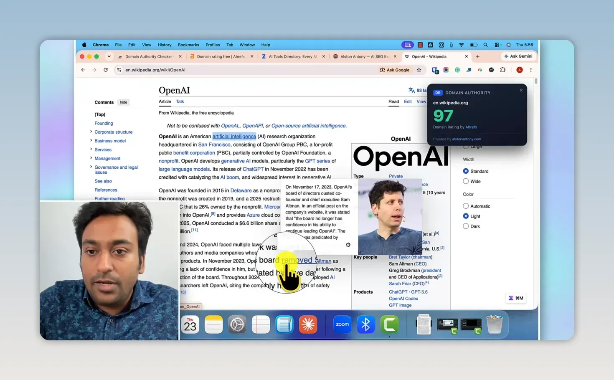Open the Chrome profile avatar "A"

[x=520, y=70]
